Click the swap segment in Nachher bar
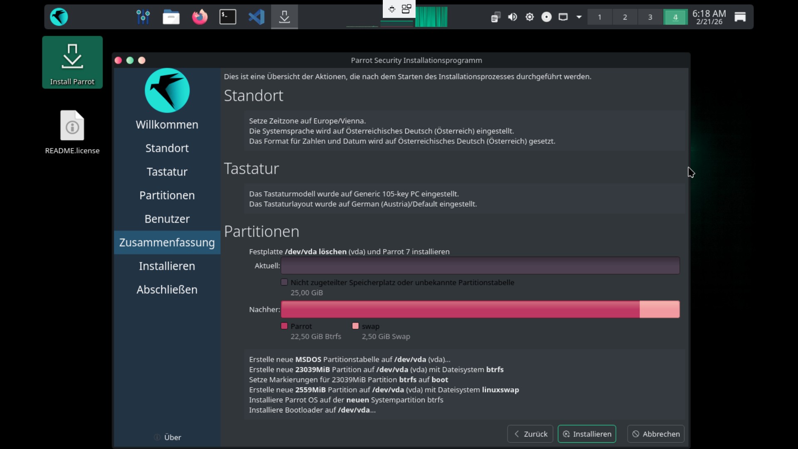798x449 pixels. point(660,309)
